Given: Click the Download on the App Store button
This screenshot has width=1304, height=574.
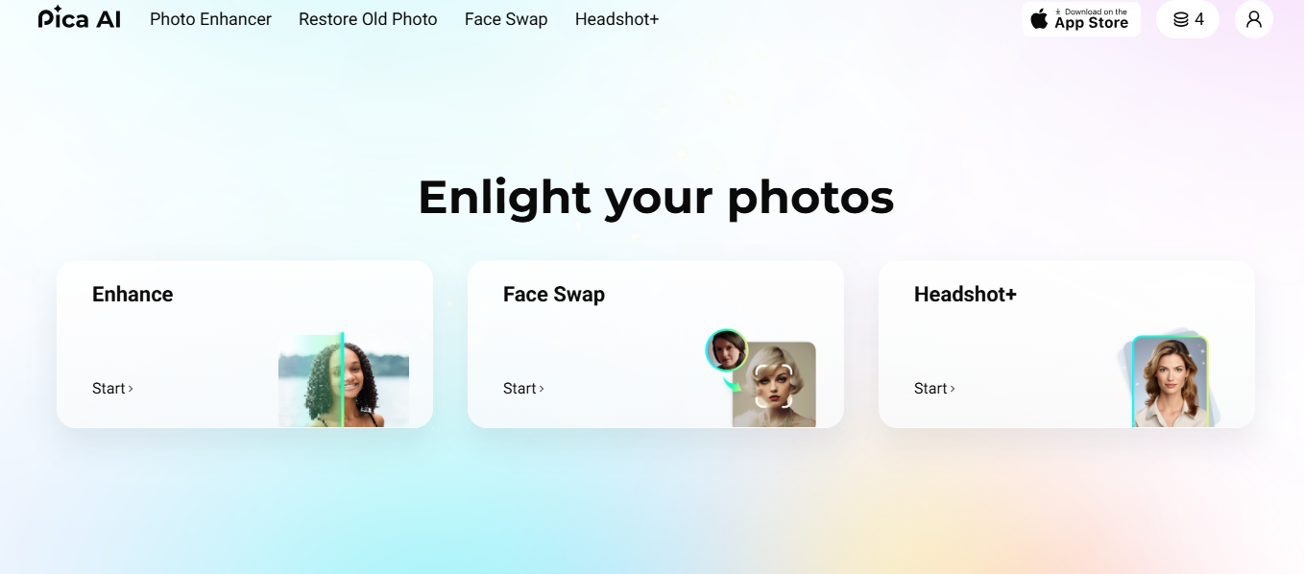Looking at the screenshot, I should point(1081,19).
